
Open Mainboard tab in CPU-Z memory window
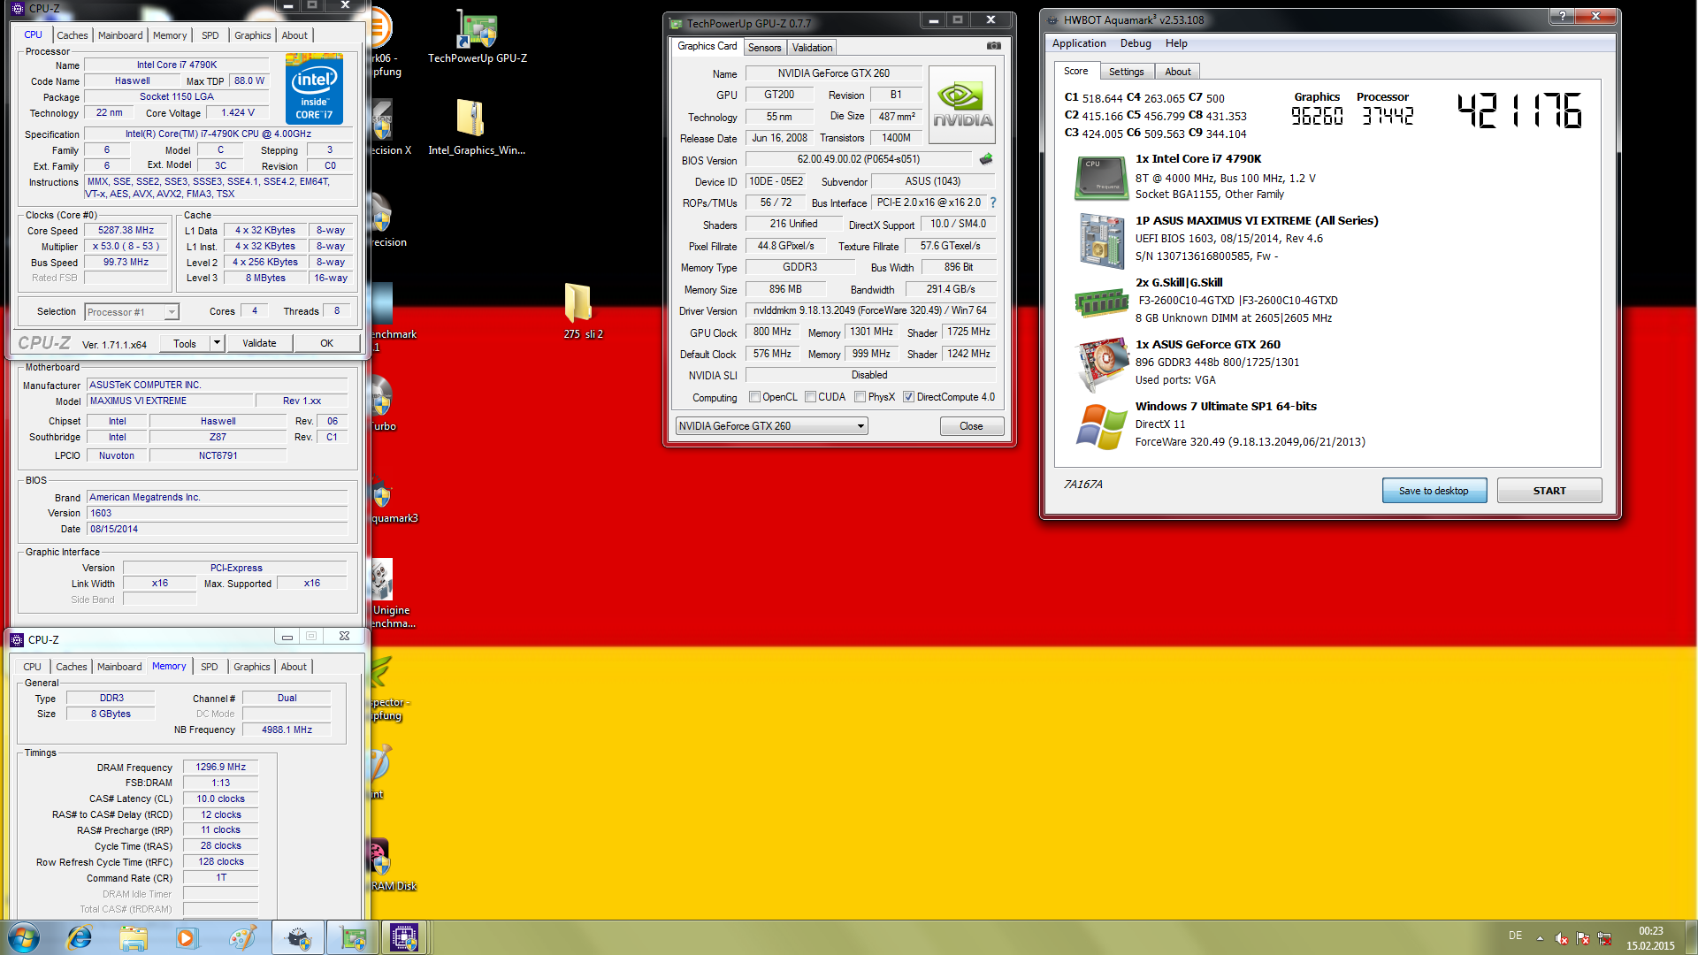pyautogui.click(x=119, y=667)
